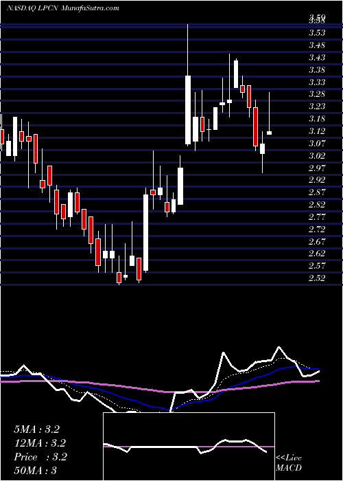The height and width of the screenshot is (481, 343).
Task: Click the 3.07 price axis label
Action: pyautogui.click(x=317, y=143)
